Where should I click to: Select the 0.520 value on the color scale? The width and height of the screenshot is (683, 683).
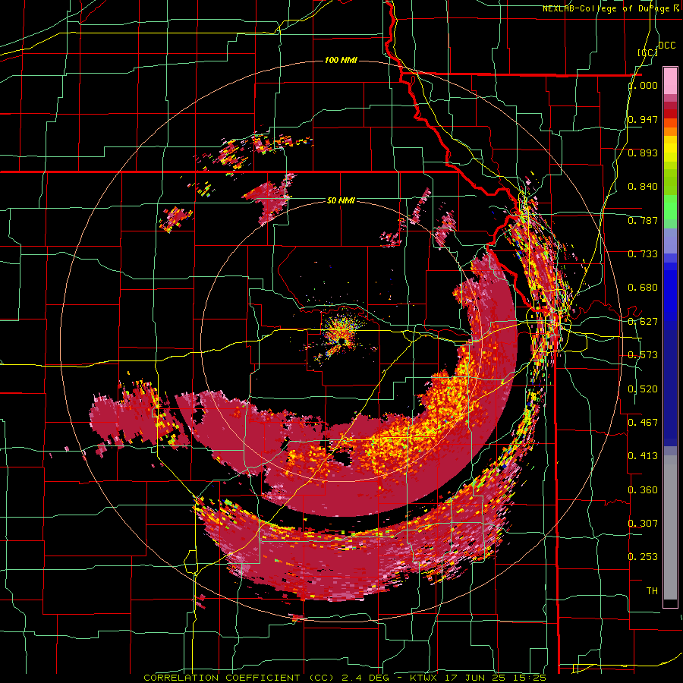point(643,389)
